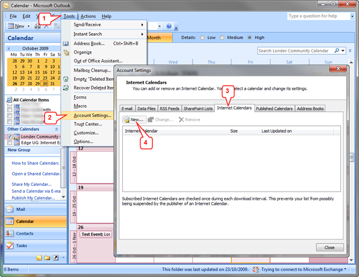
Task: Uncheck the Londev Community calendar checkbox
Action: coord(10,137)
